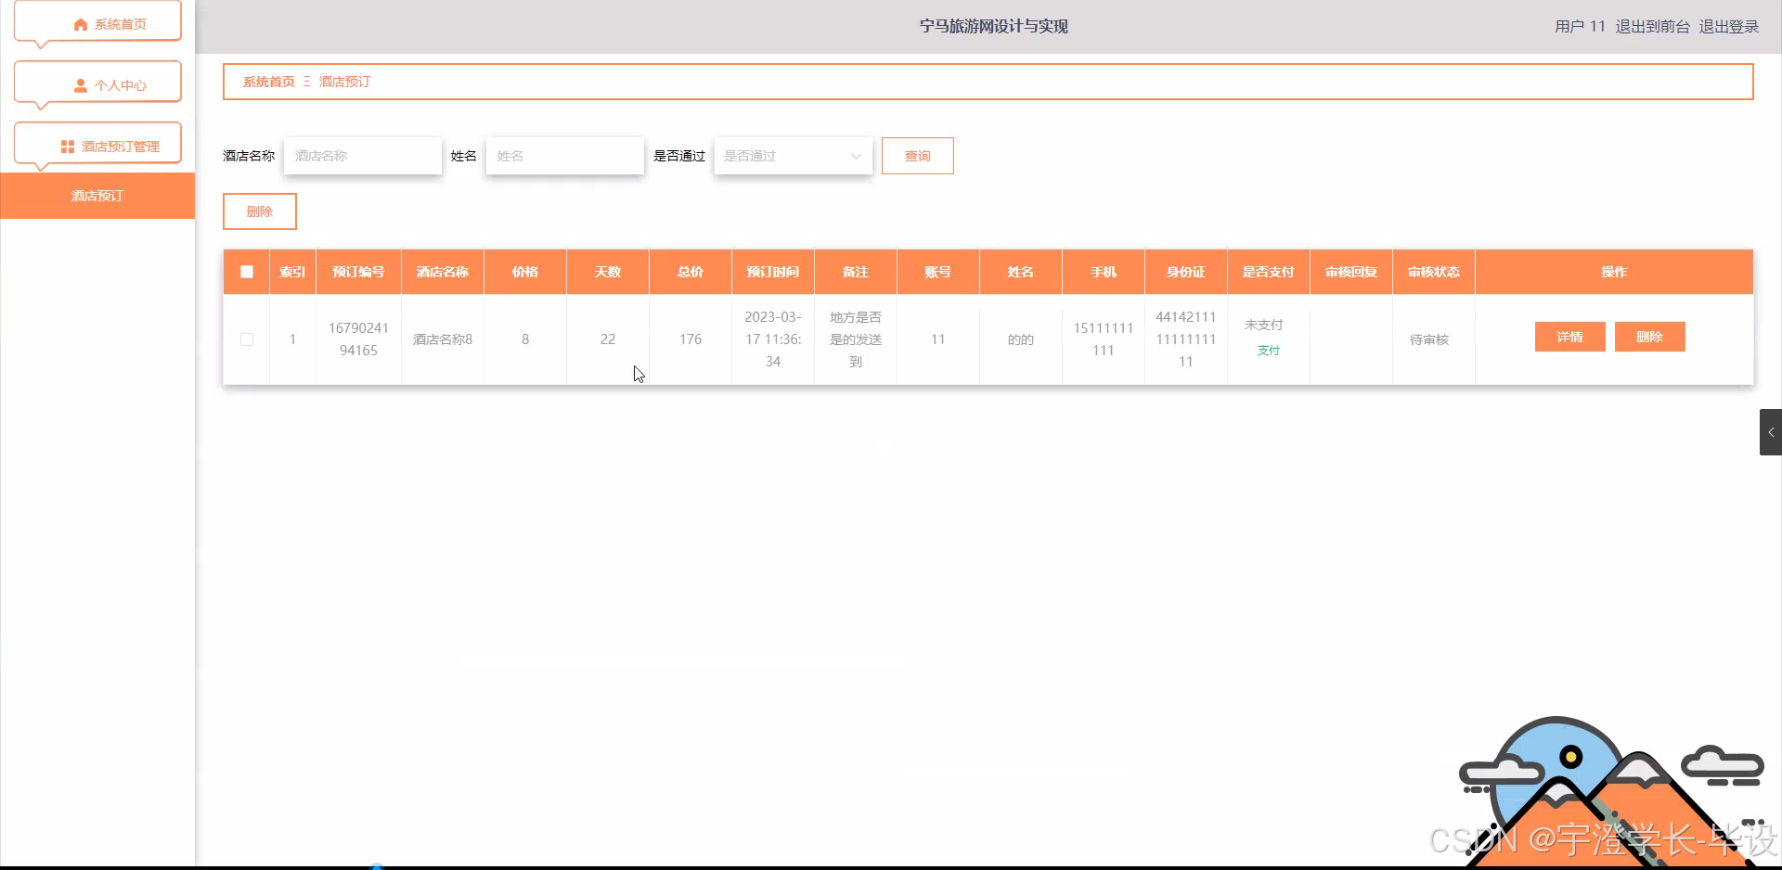Click the grid icon beside 酒店预订管理
This screenshot has height=870, width=1782.
(66, 146)
